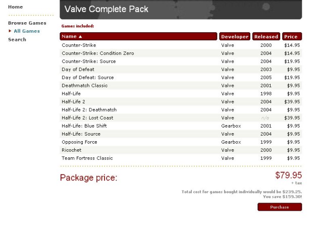Click Half-Life: Blue Shift name
Image resolution: width=323 pixels, height=242 pixels.
[84, 126]
